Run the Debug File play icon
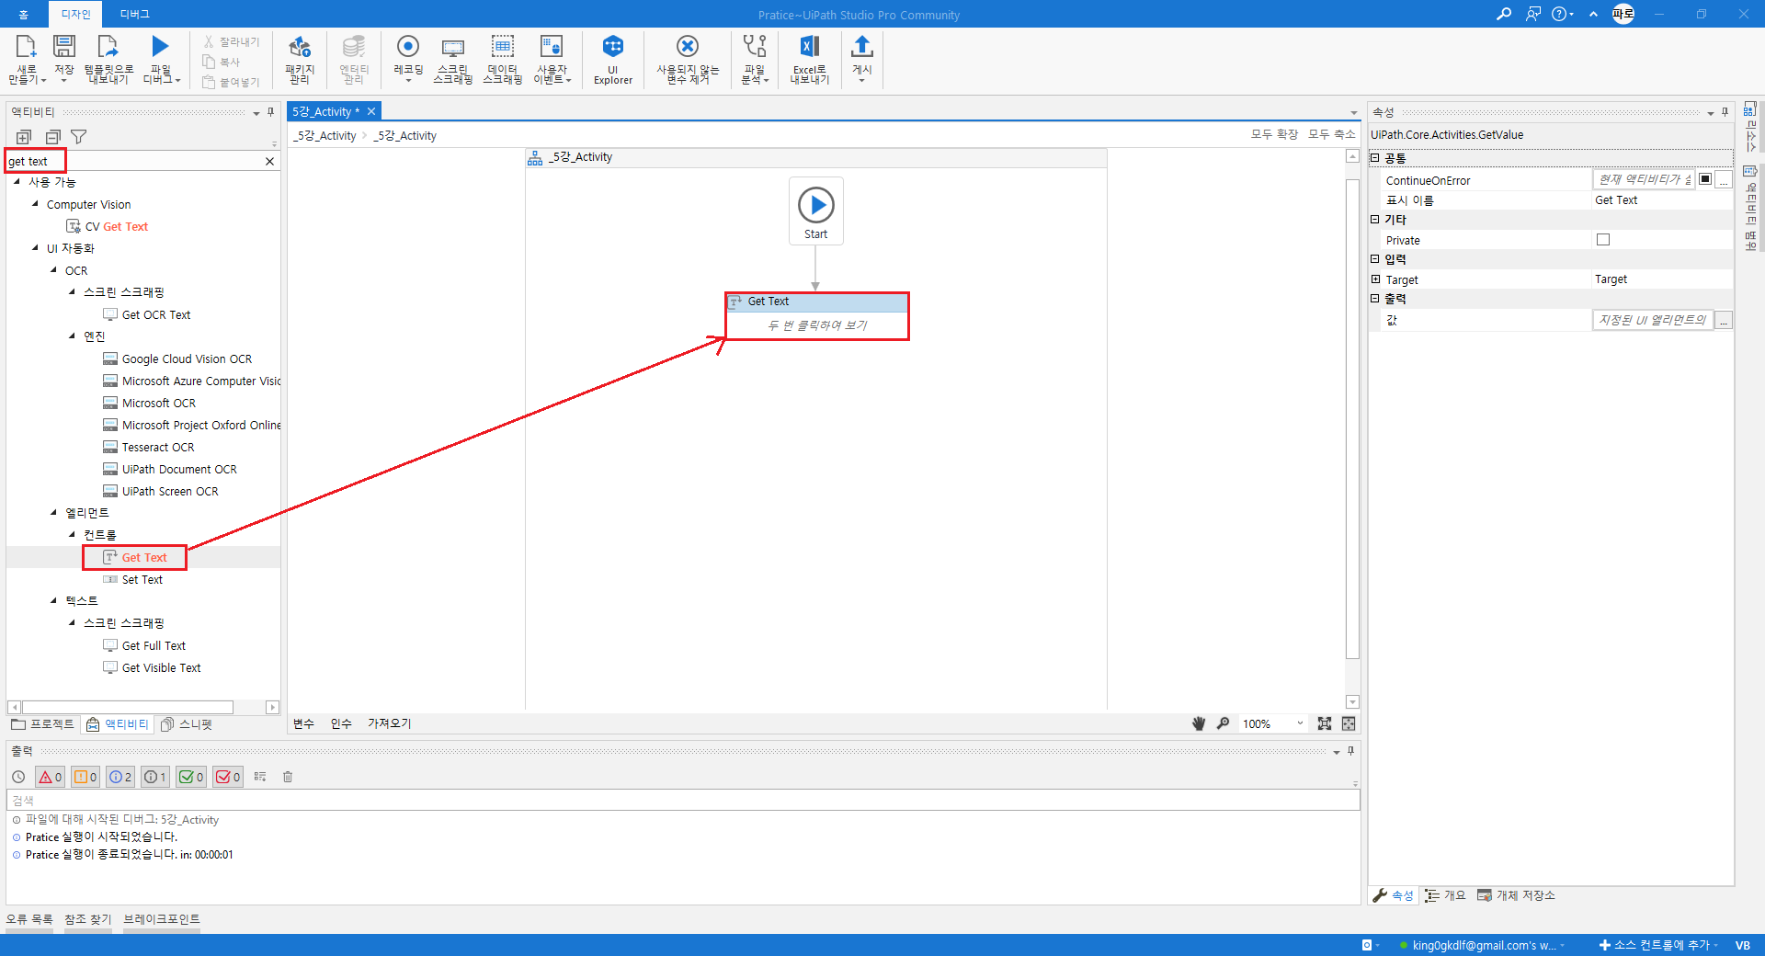Viewport: 1765px width, 956px height. [x=160, y=46]
